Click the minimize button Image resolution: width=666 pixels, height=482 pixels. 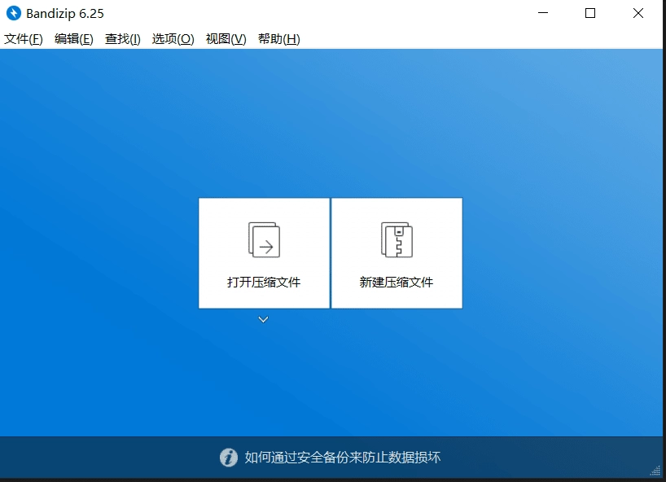(542, 13)
